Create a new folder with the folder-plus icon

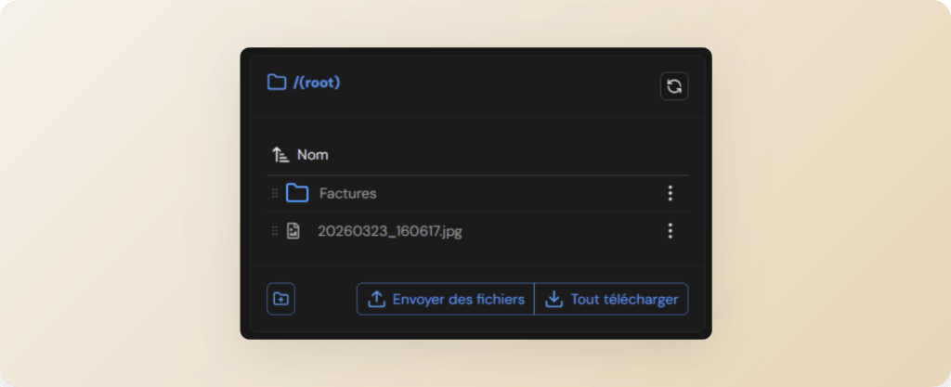click(x=280, y=299)
